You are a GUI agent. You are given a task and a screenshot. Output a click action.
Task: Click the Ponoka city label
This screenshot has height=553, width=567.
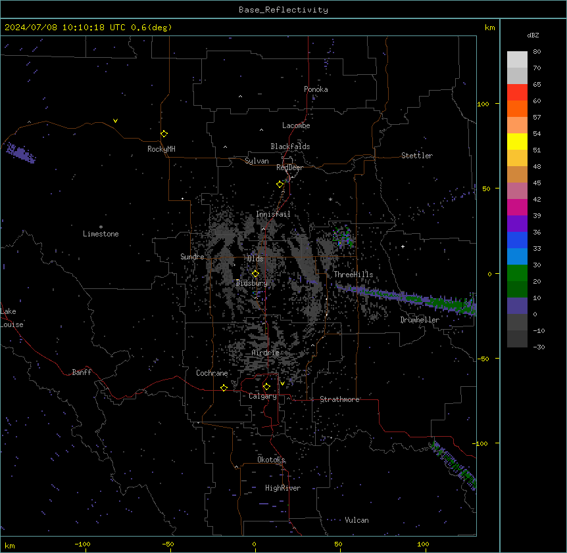point(316,89)
